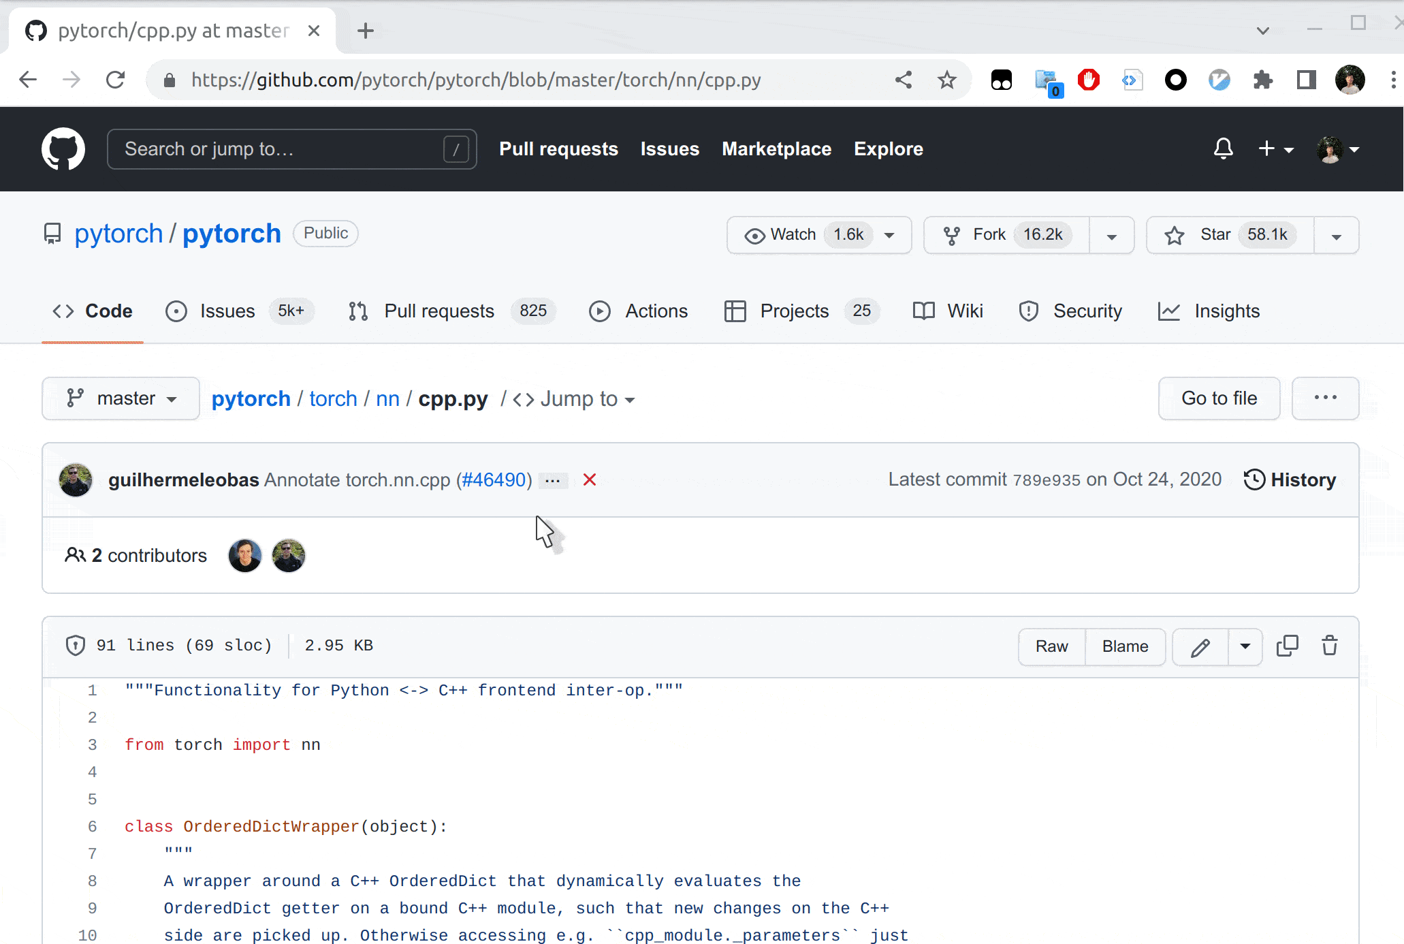Switch to the Projects tab
The width and height of the screenshot is (1404, 944).
point(802,311)
